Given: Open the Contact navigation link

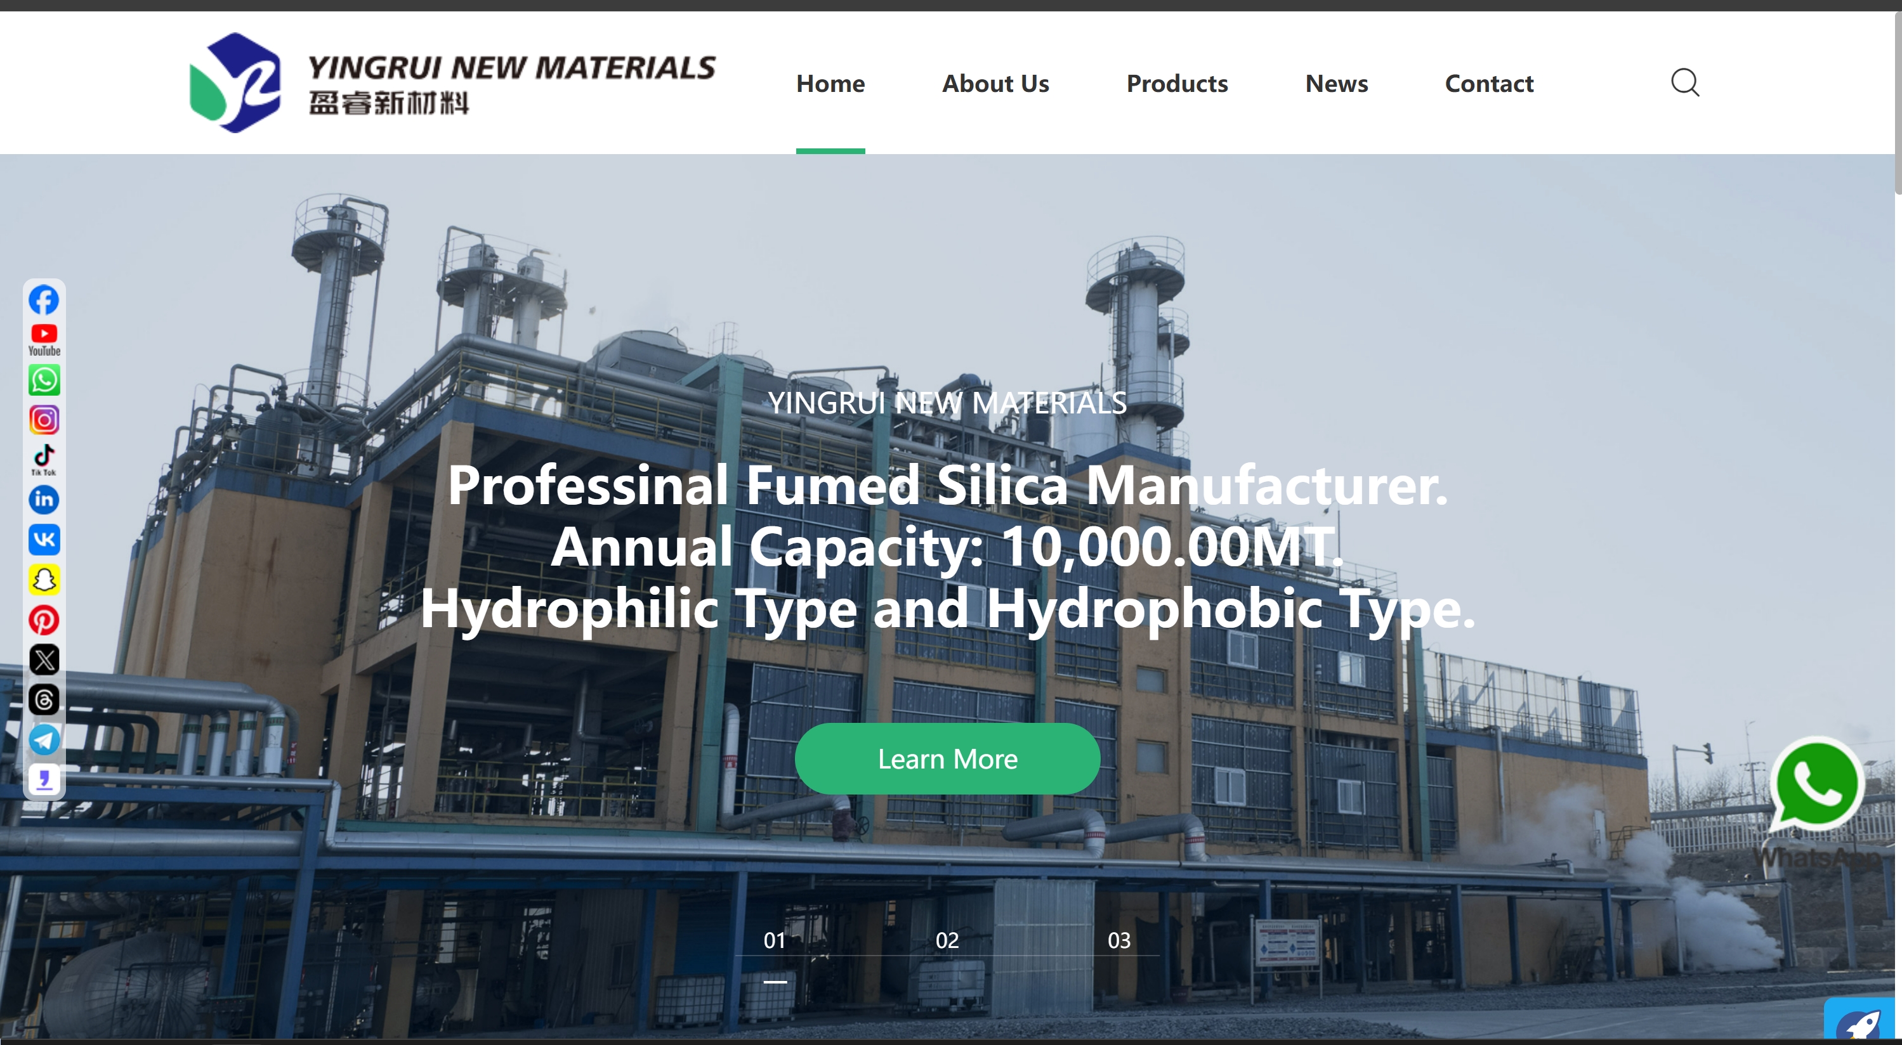Looking at the screenshot, I should (x=1488, y=84).
